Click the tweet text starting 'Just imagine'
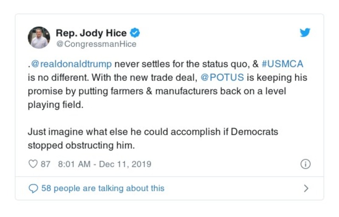 point(153,132)
